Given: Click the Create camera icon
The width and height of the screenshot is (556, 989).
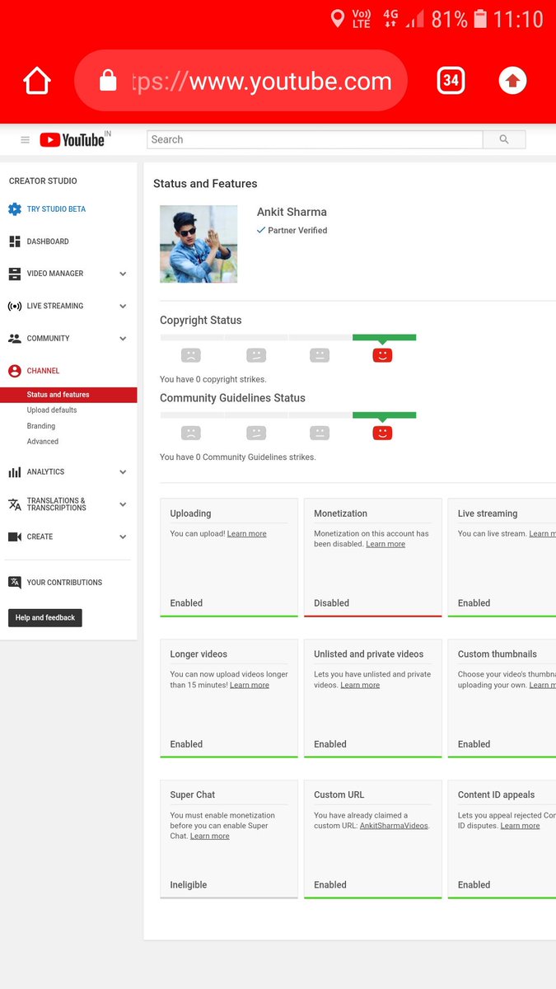Looking at the screenshot, I should (x=15, y=537).
